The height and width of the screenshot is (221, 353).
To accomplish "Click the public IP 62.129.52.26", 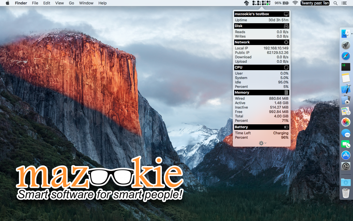I will [x=278, y=53].
